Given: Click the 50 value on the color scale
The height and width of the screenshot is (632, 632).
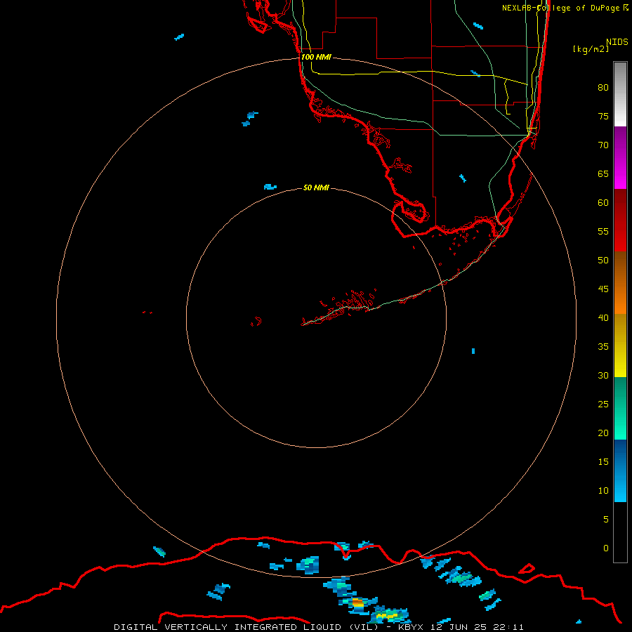Looking at the screenshot, I should pos(603,261).
